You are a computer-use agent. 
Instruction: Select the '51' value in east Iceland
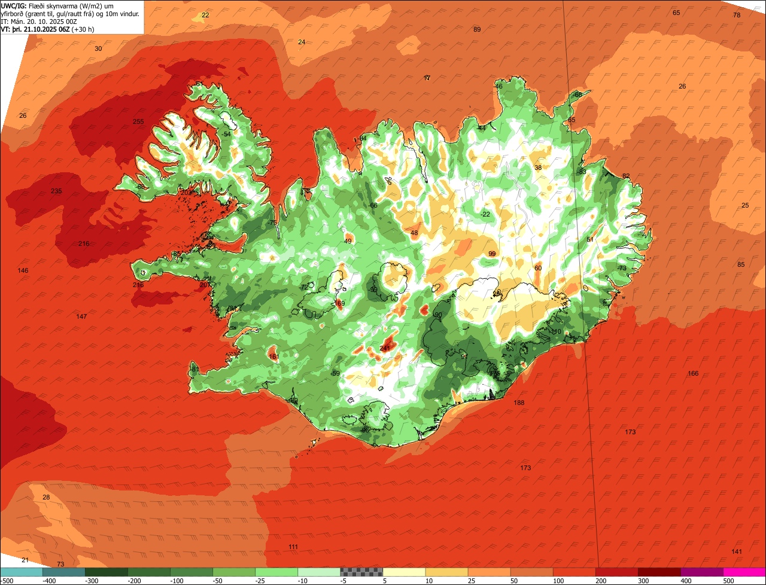pyautogui.click(x=590, y=239)
